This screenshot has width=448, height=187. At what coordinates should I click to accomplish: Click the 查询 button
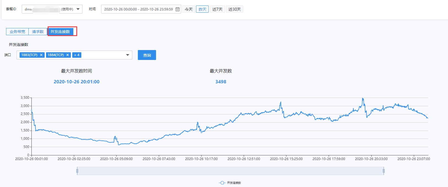pos(147,55)
